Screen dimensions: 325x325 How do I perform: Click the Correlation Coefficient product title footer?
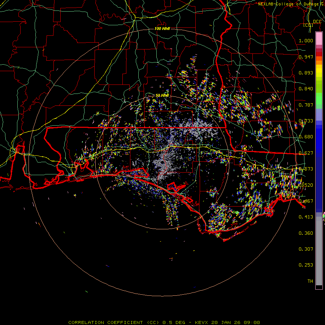tap(164, 322)
